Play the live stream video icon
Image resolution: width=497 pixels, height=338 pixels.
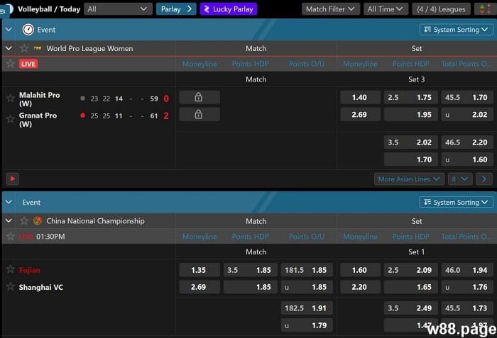[13, 179]
